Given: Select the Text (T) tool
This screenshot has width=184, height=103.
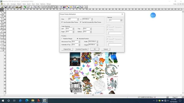Looking at the screenshot, I should pyautogui.click(x=2, y=16).
